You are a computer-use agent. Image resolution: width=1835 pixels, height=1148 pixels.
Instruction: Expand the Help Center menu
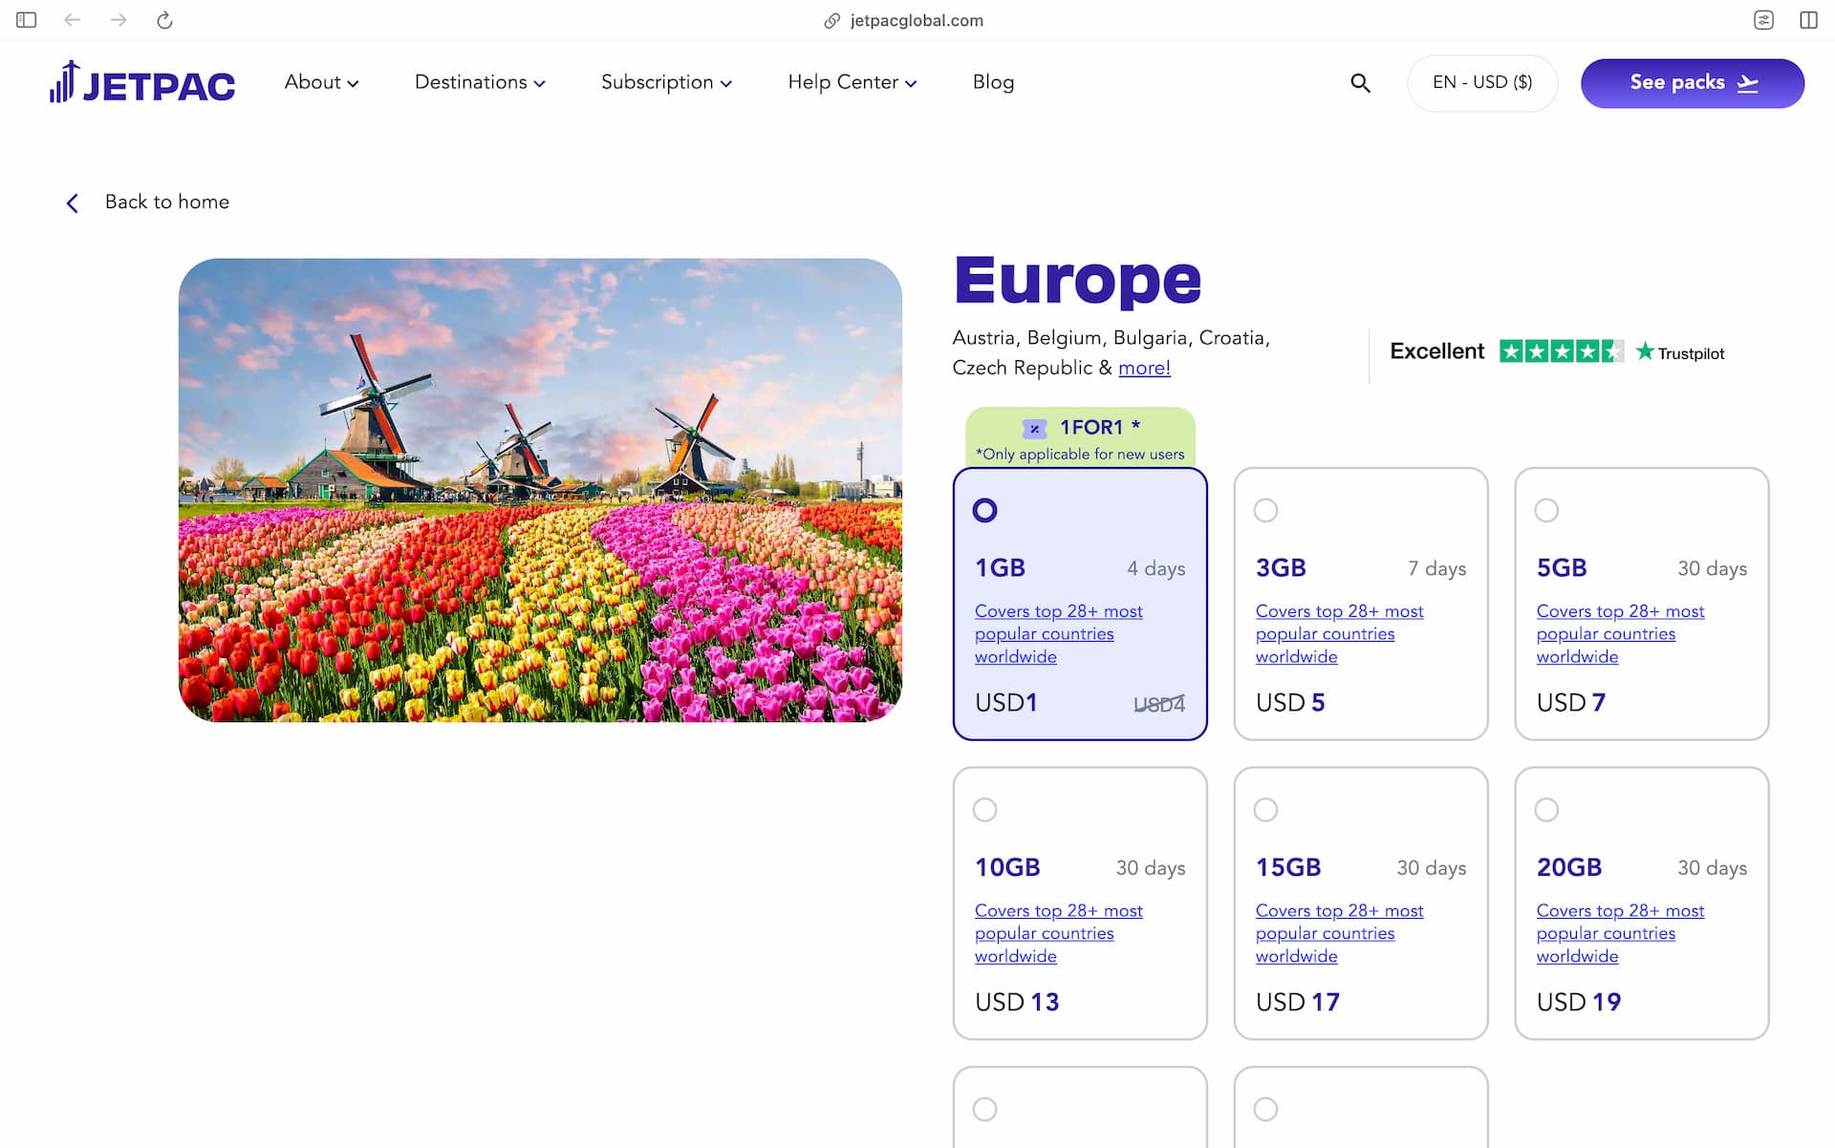852,82
